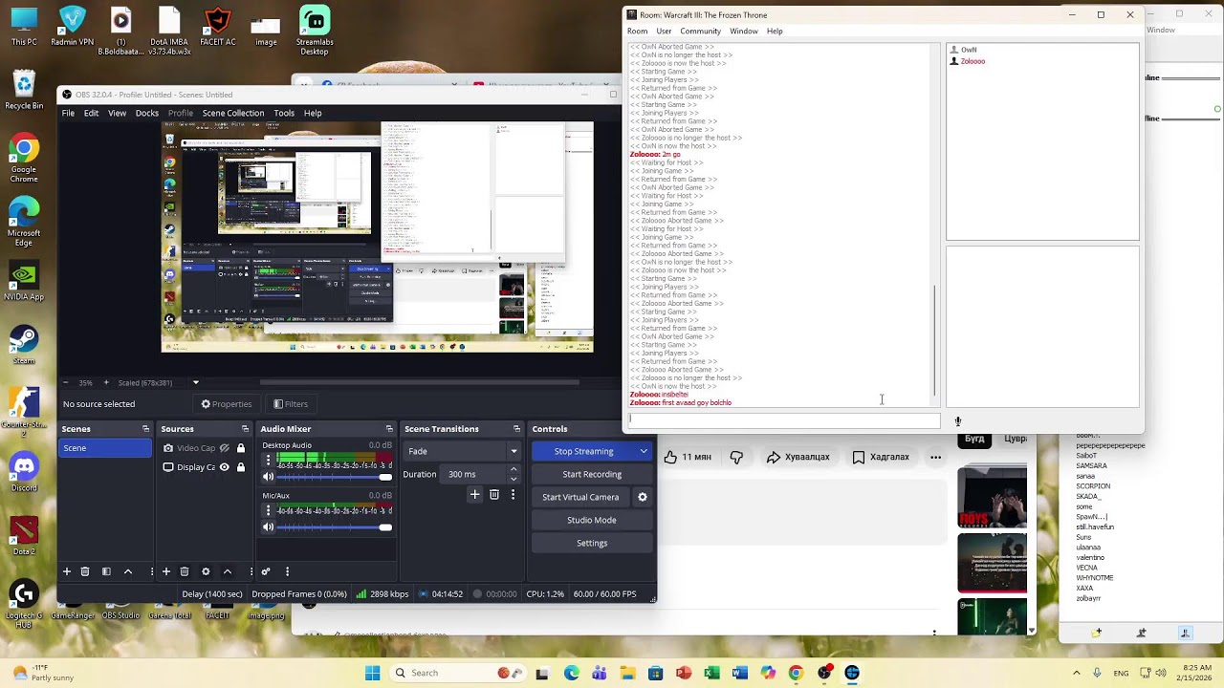1224x688 pixels.
Task: Click Start Virtual Camera button
Action: point(580,497)
